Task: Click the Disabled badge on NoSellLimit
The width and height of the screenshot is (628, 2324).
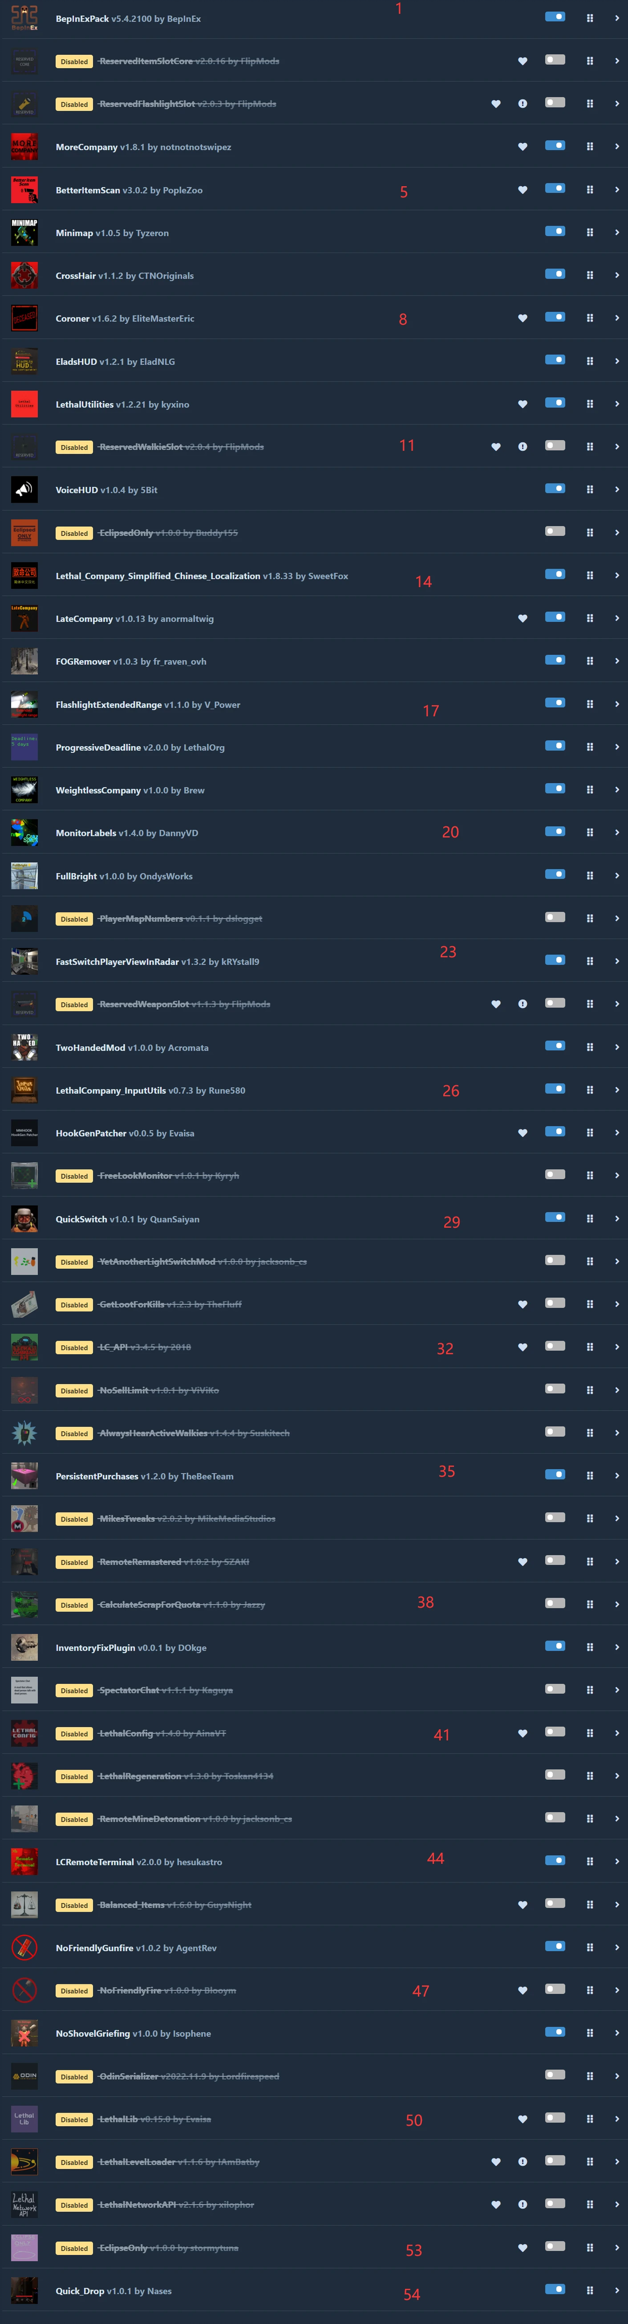Action: coord(74,1390)
